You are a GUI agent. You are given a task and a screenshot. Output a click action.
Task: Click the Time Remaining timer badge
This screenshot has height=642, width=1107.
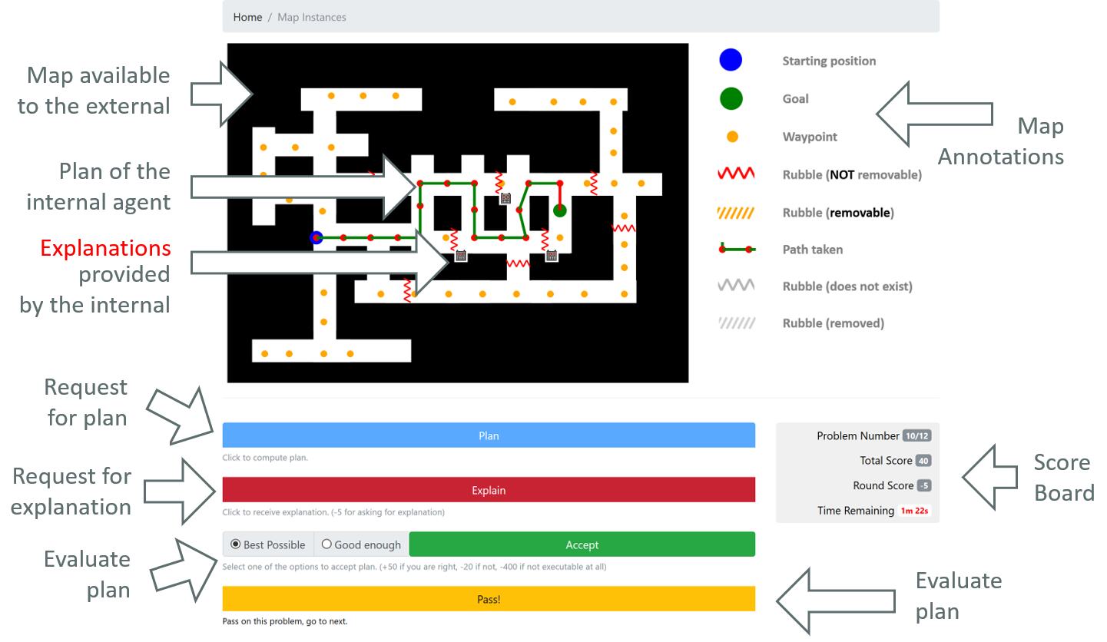pos(914,511)
